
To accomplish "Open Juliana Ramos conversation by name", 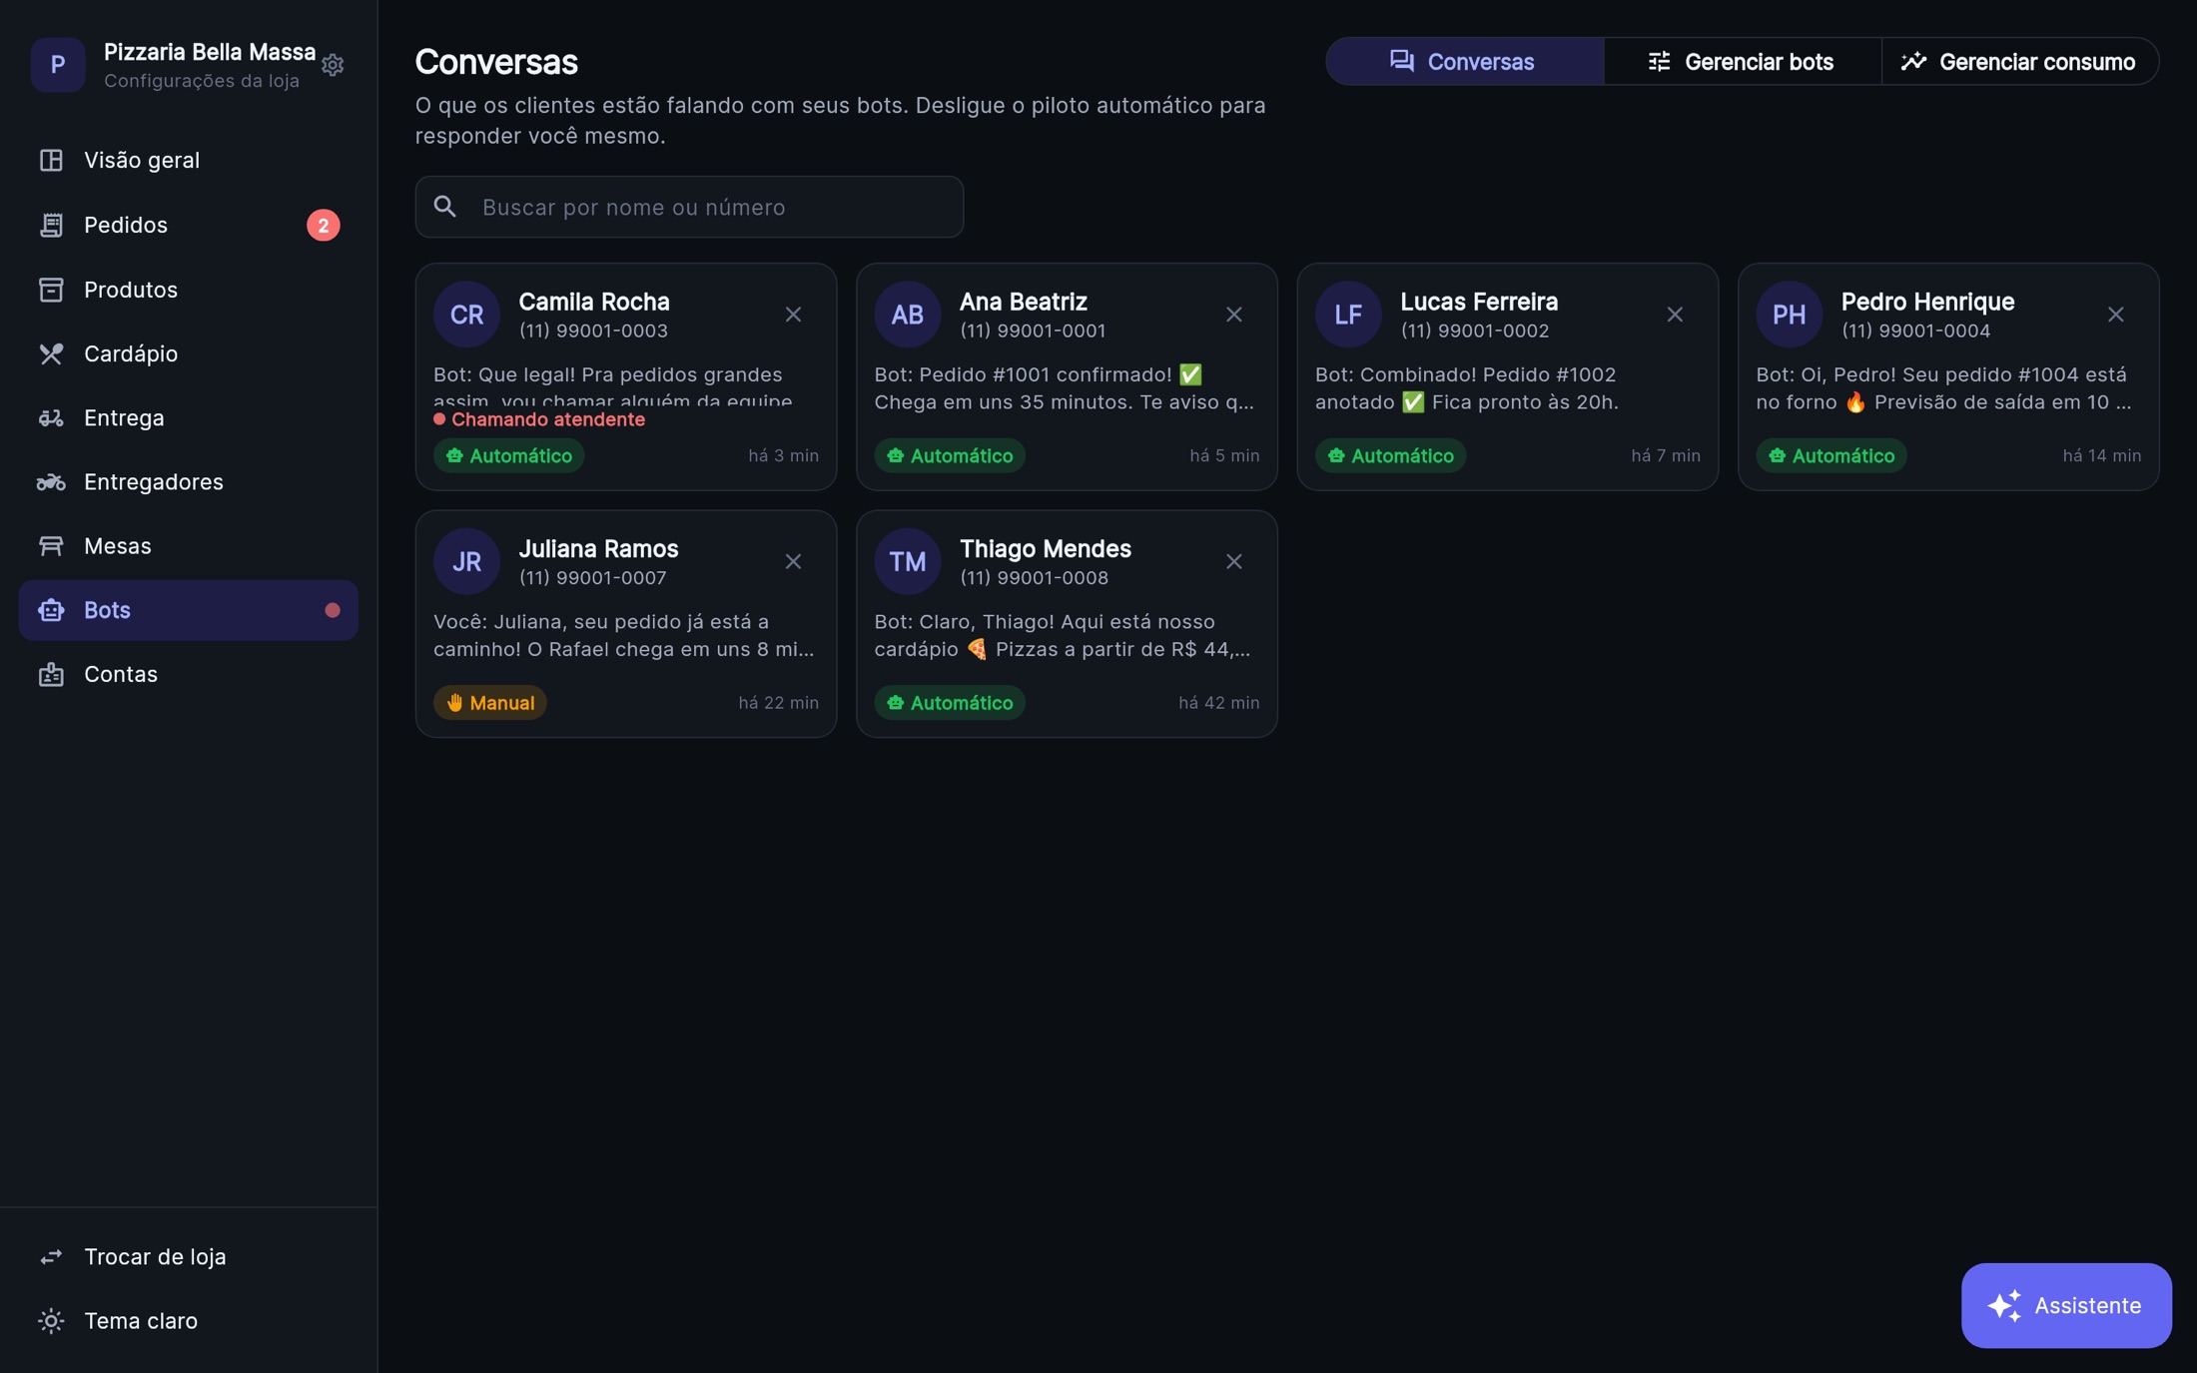I will pyautogui.click(x=598, y=549).
